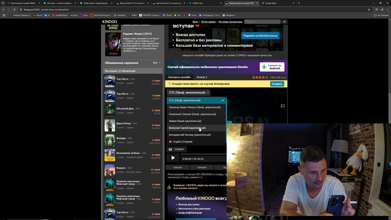Open Кордон series update
The image size is (391, 220).
pyautogui.click(x=133, y=170)
